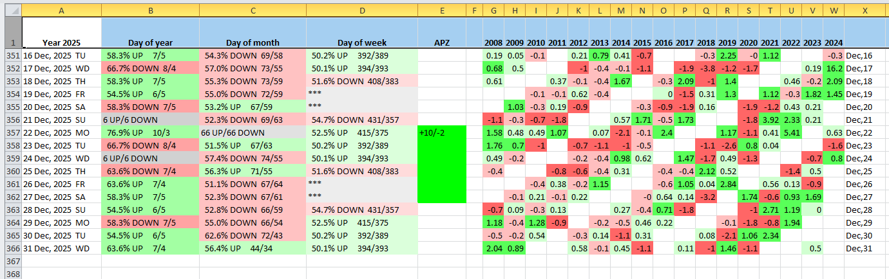Select the Dec,31 label cell
Screen dimensions: 889x279
(x=866, y=248)
